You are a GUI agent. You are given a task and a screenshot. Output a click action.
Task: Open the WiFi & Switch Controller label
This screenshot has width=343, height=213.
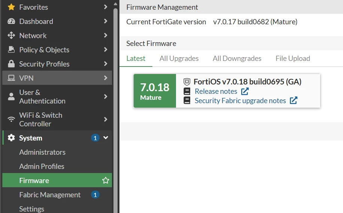click(x=41, y=119)
